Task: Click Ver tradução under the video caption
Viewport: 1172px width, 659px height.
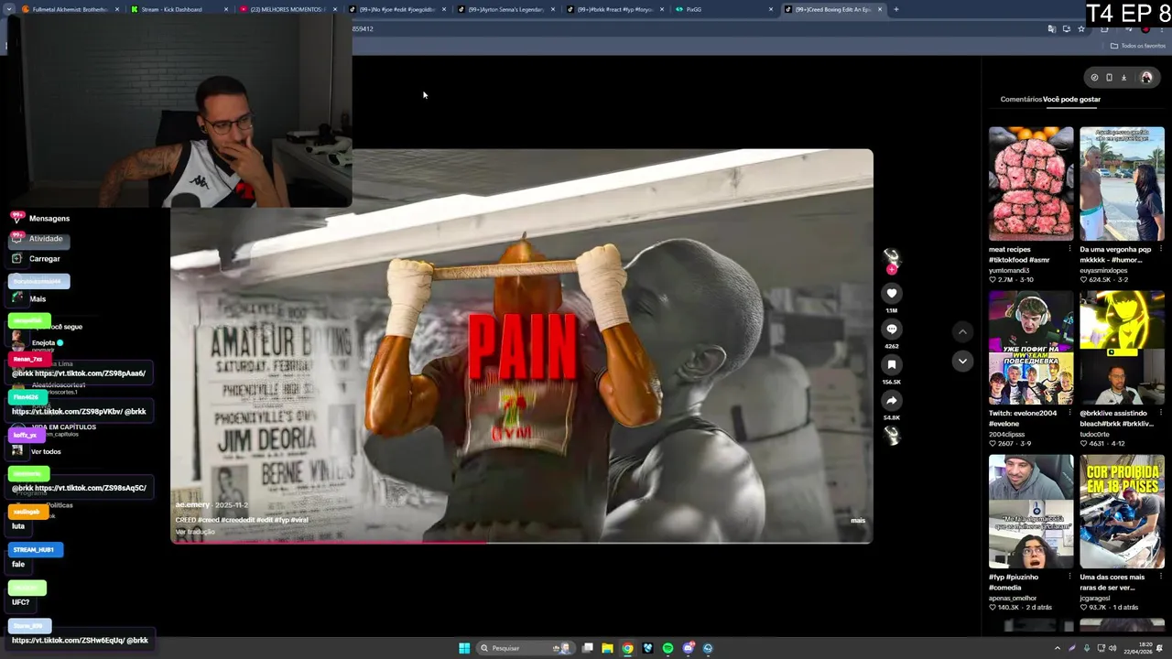Action: [195, 532]
